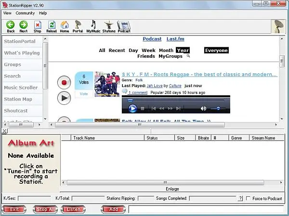289x216 pixels.
Task: Click the red record button for SKY.FM
Action: tap(64, 82)
